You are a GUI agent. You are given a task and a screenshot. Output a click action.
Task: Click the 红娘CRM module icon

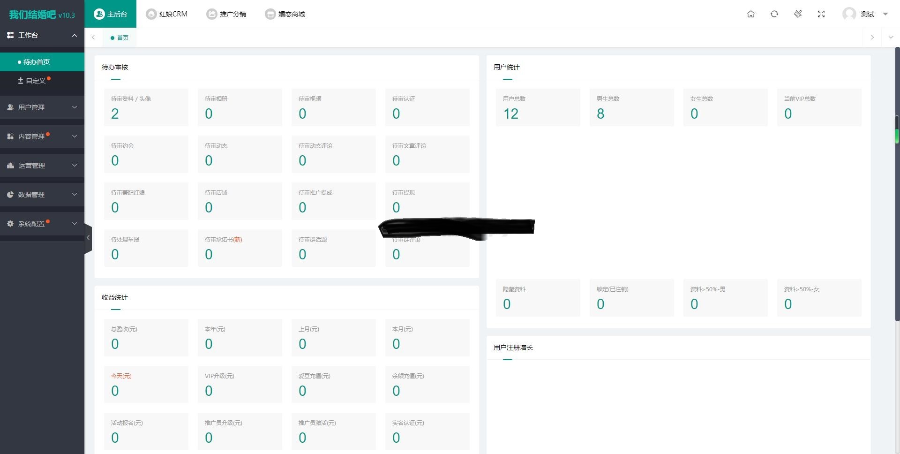tap(151, 14)
